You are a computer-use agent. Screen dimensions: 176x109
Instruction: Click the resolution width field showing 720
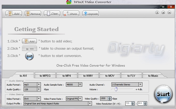(x=128, y=103)
